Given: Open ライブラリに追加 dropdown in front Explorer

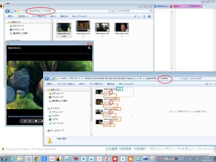Looking at the screenshot, I should tap(66, 84).
